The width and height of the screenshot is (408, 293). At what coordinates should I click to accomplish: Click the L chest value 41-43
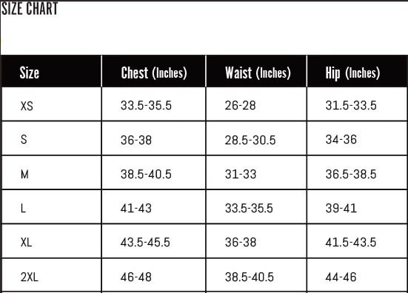tap(136, 208)
